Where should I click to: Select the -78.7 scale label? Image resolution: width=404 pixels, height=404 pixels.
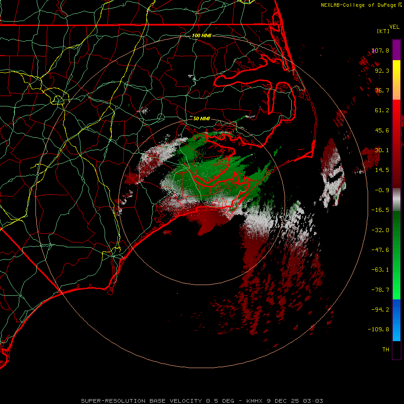tap(380, 290)
